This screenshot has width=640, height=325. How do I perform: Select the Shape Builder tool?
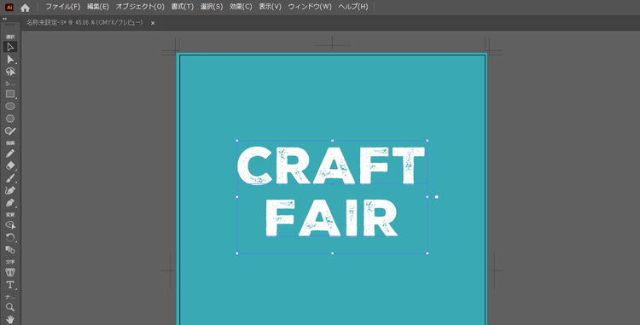click(10, 250)
